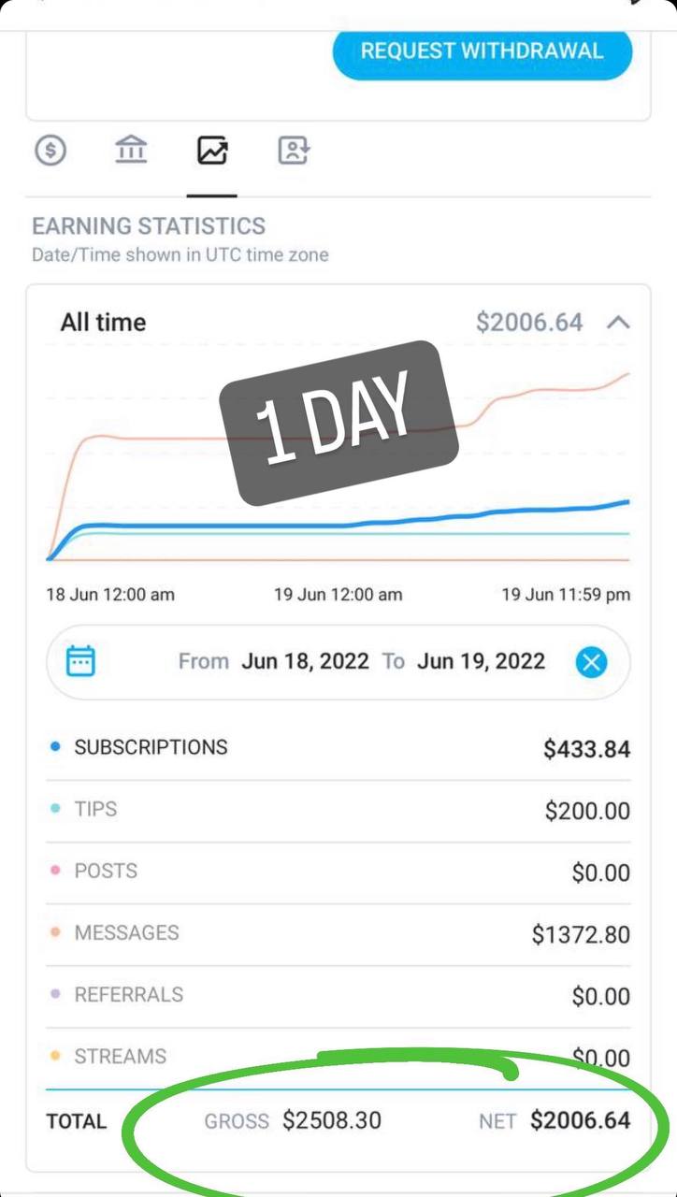This screenshot has height=1197, width=677.
Task: Collapse the All time chevron
Action: pyautogui.click(x=618, y=324)
